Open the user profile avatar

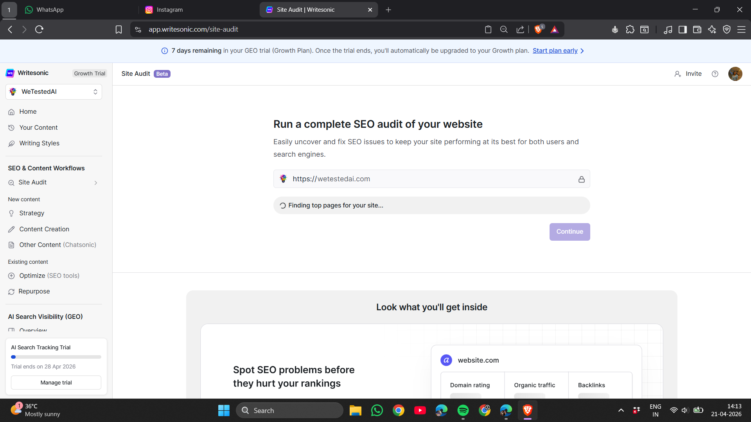coord(735,74)
